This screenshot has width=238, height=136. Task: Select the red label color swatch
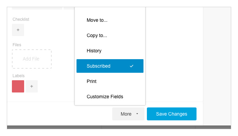[x=18, y=86]
